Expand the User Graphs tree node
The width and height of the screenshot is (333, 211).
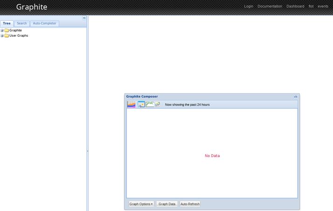click(x=2, y=35)
